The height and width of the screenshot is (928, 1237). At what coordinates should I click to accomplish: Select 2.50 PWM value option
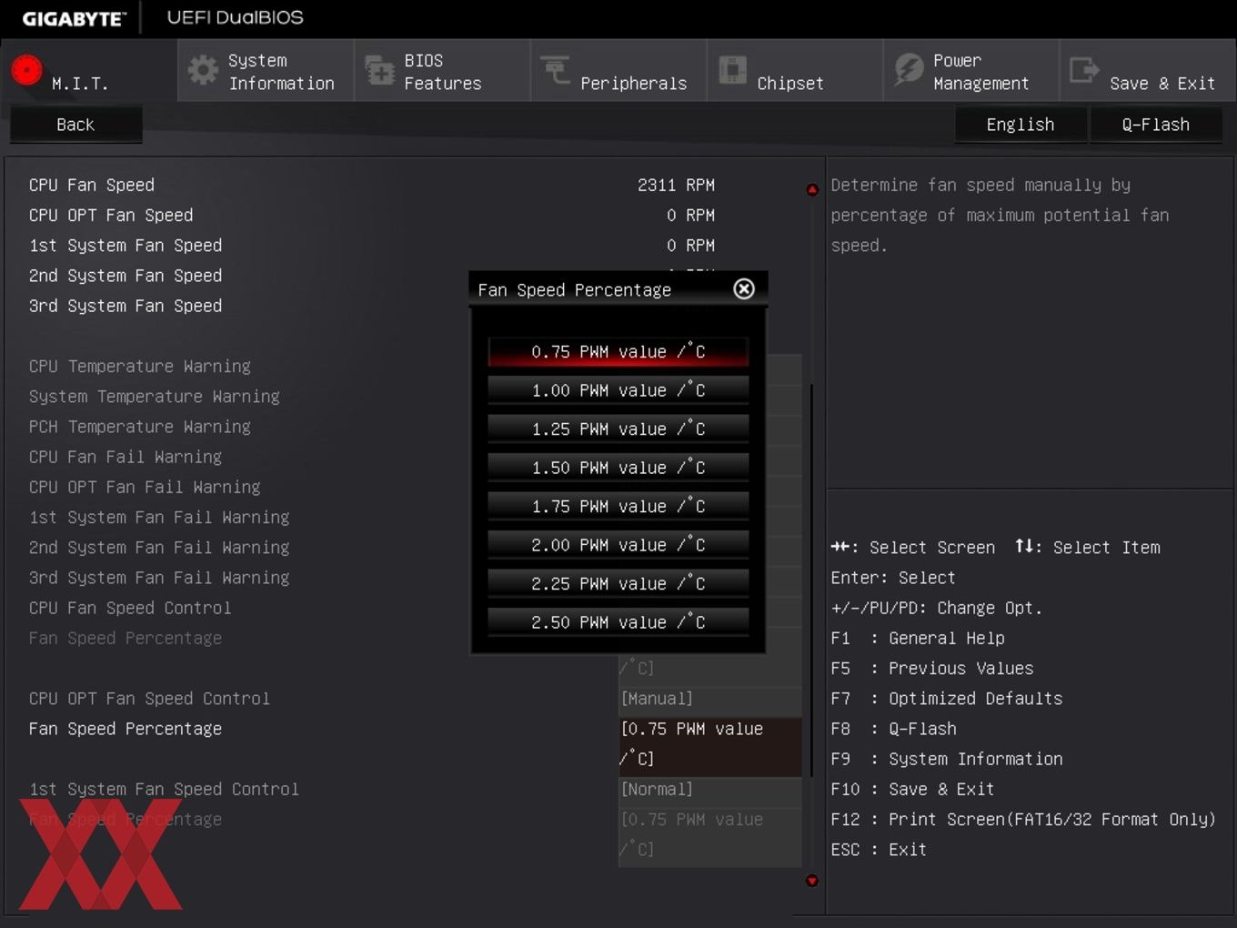(x=618, y=622)
